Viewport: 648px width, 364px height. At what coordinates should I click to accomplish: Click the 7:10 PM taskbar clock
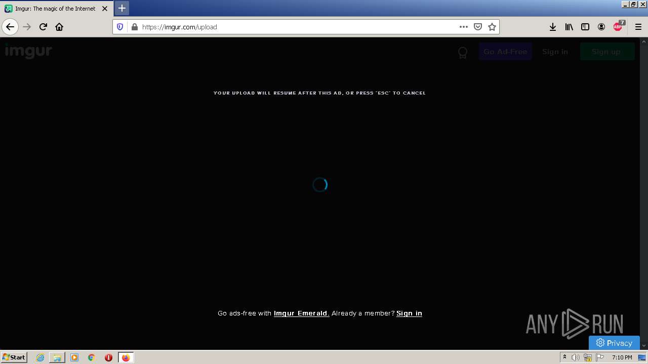pos(622,357)
